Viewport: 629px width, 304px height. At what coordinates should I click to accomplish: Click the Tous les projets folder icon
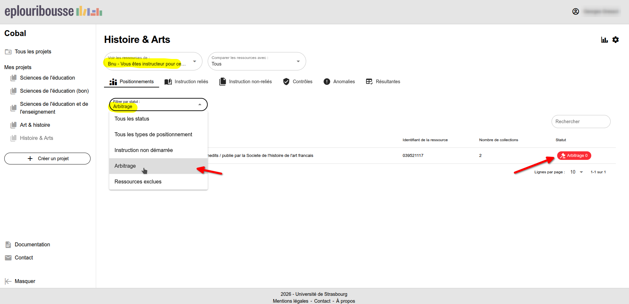click(x=8, y=52)
